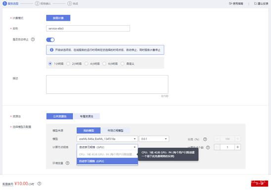The height and width of the screenshot is (191, 271).
Task: Click the compute node count value field
Action: pyautogui.click(x=227, y=147)
